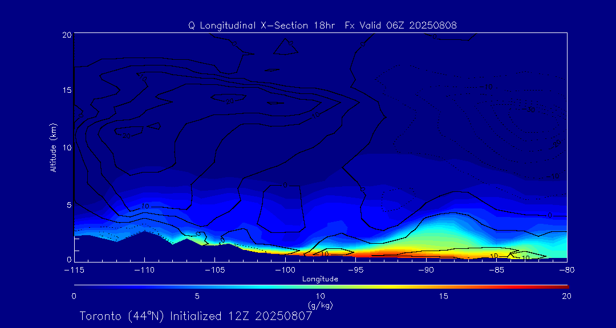Click the altitude axis tick label 10

(66, 147)
